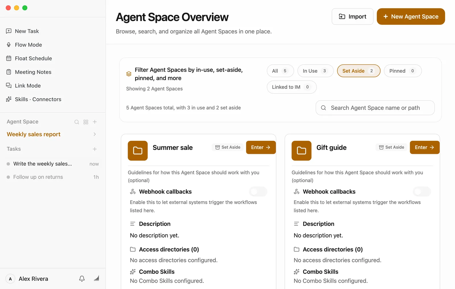Click Description lines icon in Summer sale

pos(133,224)
